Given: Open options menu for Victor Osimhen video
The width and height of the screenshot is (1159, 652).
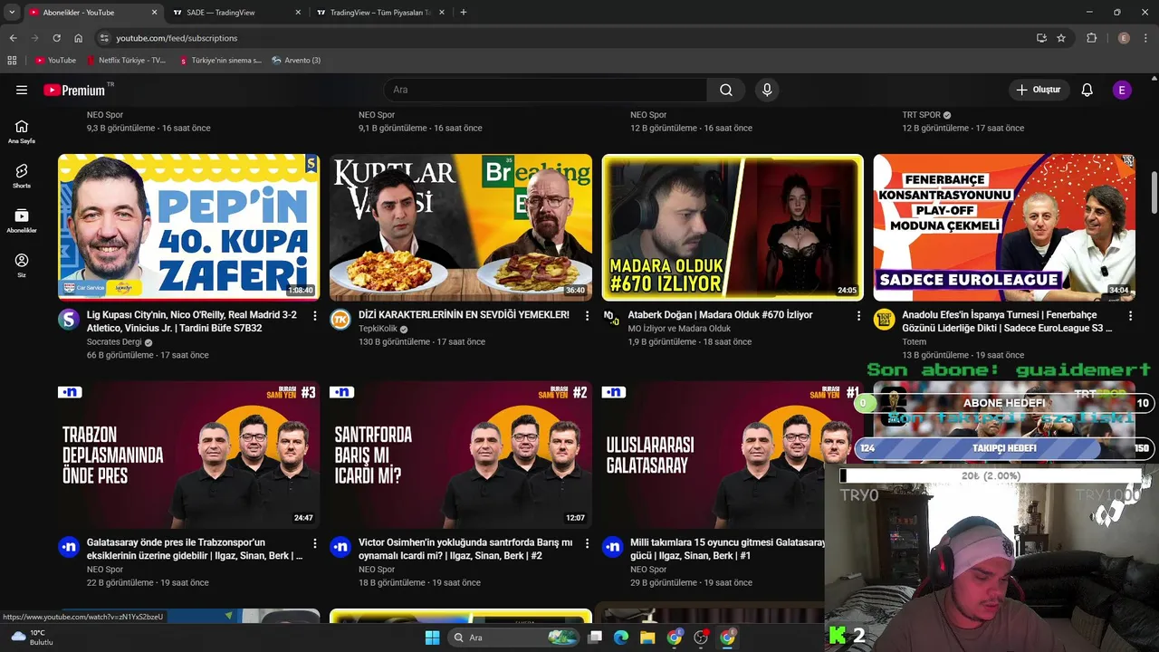Looking at the screenshot, I should (x=587, y=543).
